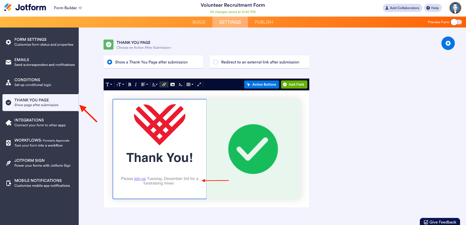The width and height of the screenshot is (466, 225).
Task: Switch to the PUBLISH tab
Action: (x=264, y=22)
